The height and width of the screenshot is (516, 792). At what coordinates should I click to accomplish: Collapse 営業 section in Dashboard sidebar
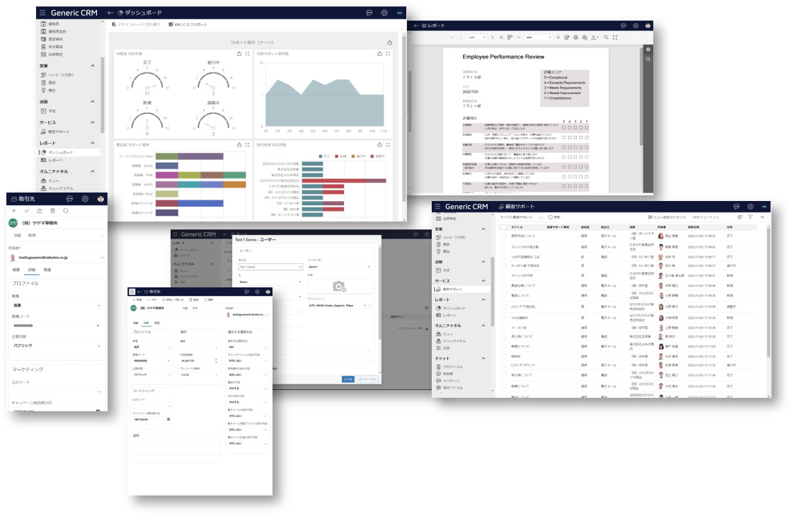click(x=93, y=66)
